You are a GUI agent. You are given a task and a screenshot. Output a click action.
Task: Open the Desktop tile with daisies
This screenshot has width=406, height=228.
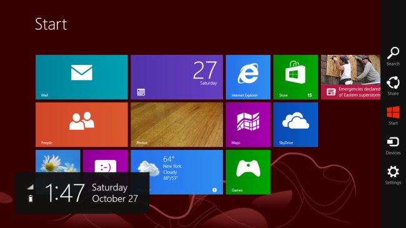(x=57, y=161)
